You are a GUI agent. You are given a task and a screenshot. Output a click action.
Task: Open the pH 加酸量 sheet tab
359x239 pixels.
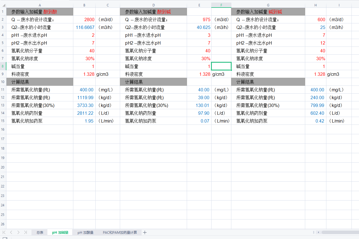[85, 232]
